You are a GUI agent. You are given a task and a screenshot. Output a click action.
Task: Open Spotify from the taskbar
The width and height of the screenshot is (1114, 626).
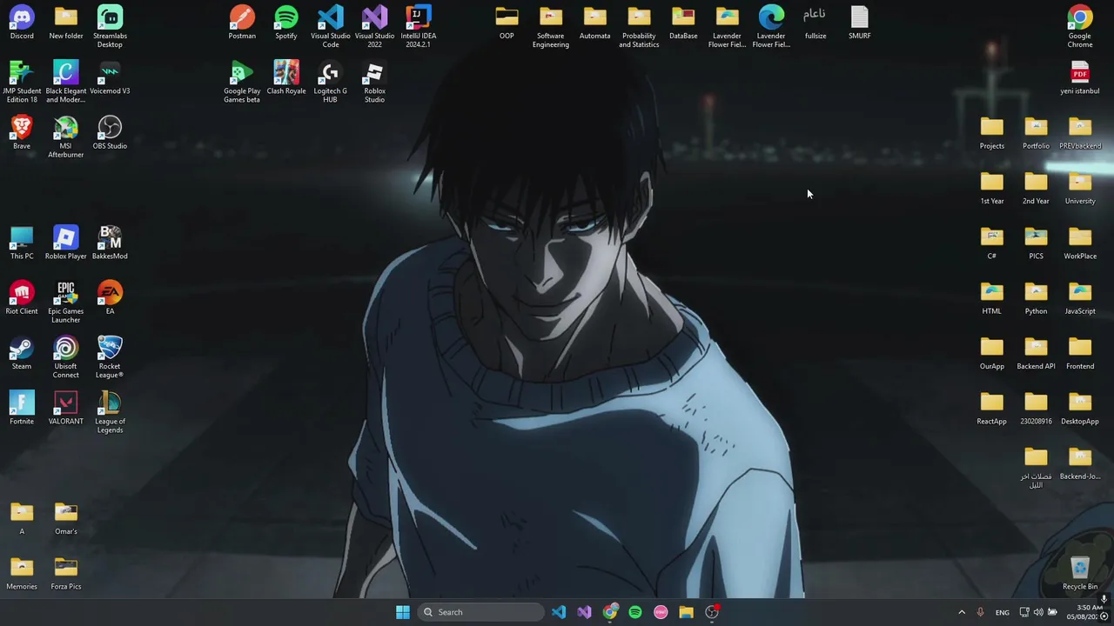point(635,612)
